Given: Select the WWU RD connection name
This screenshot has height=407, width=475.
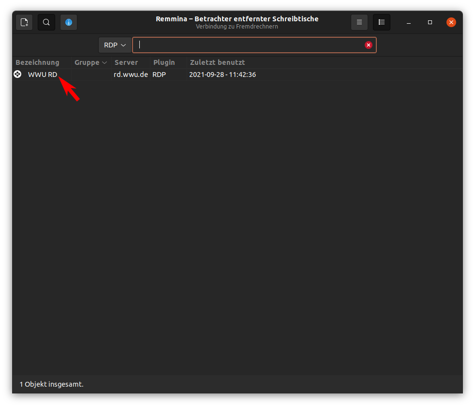Looking at the screenshot, I should pos(43,75).
